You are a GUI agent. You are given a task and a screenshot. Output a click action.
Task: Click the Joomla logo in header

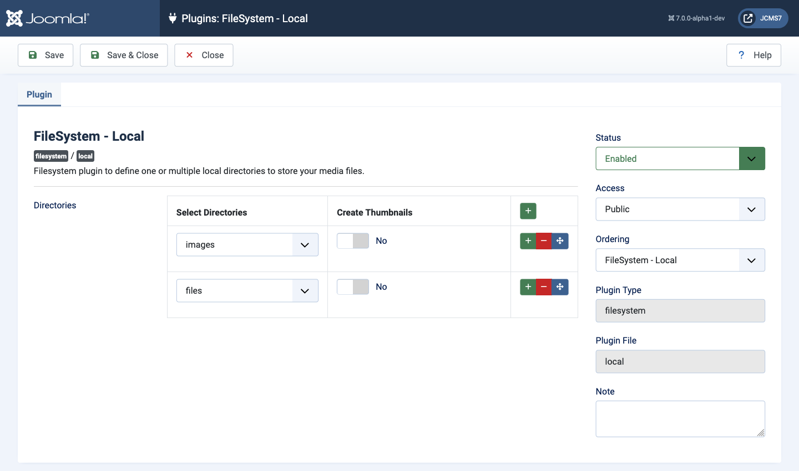[48, 18]
